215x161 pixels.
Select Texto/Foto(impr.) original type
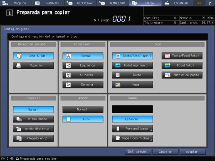[x=132, y=56]
